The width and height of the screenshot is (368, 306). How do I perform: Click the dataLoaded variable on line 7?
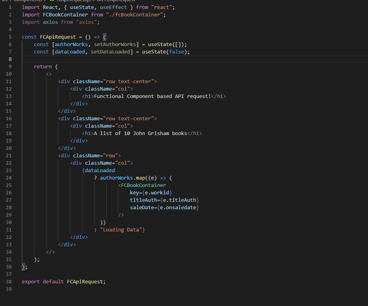click(70, 52)
